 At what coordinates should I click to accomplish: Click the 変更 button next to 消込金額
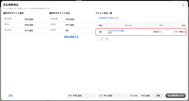point(158,96)
